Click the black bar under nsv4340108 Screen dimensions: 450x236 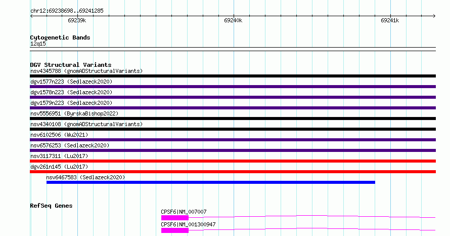pyautogui.click(x=233, y=129)
